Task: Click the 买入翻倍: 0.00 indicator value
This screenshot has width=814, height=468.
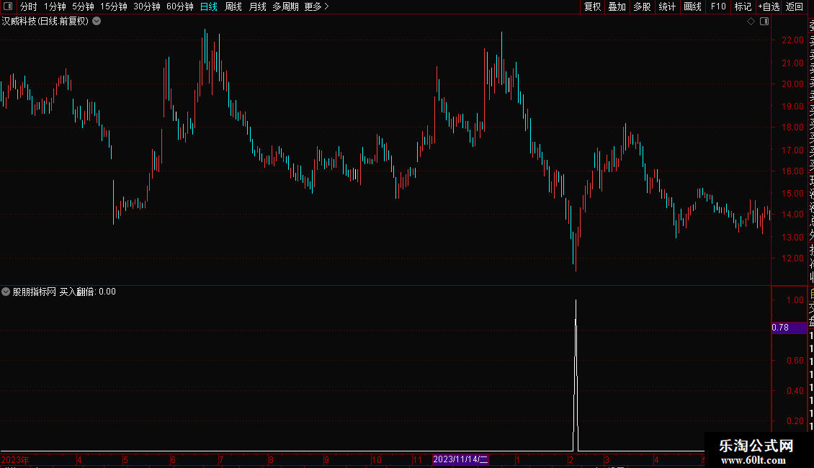Action: pos(87,292)
